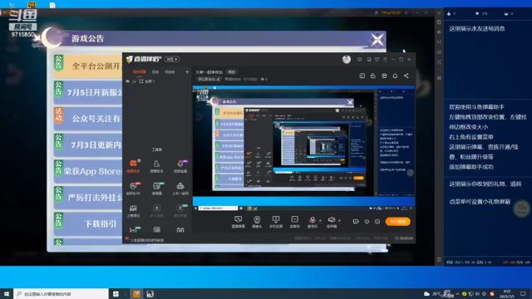Click the orange 关闭直播 button

[x=397, y=222]
